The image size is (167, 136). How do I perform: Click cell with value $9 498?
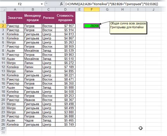coord(65,104)
